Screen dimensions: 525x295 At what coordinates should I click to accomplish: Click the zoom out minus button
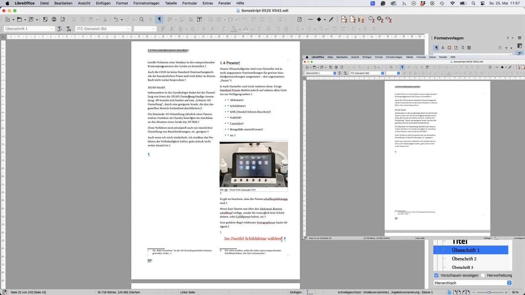tap(474, 293)
